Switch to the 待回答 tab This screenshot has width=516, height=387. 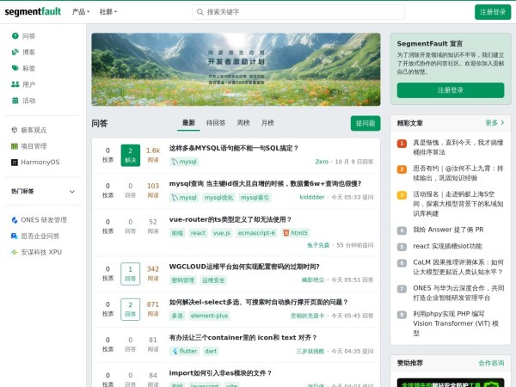215,123
